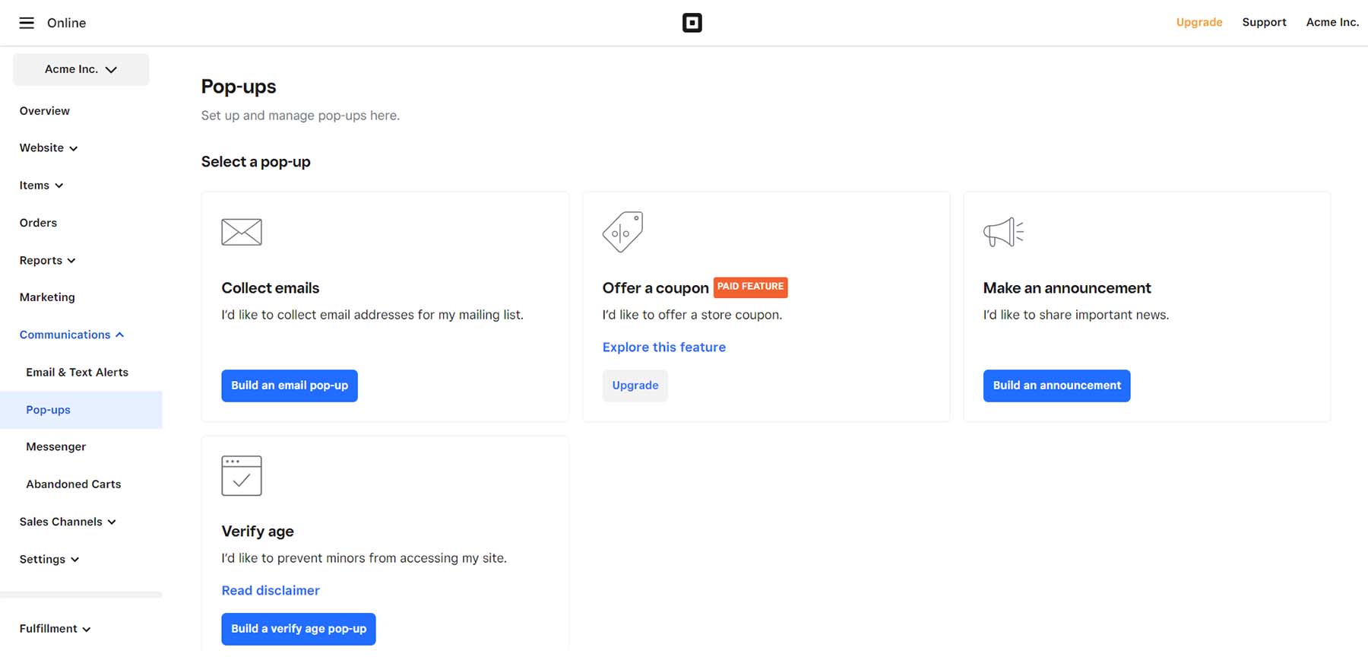Image resolution: width=1368 pixels, height=657 pixels.
Task: Click the coupon tag icon
Action: click(x=622, y=232)
